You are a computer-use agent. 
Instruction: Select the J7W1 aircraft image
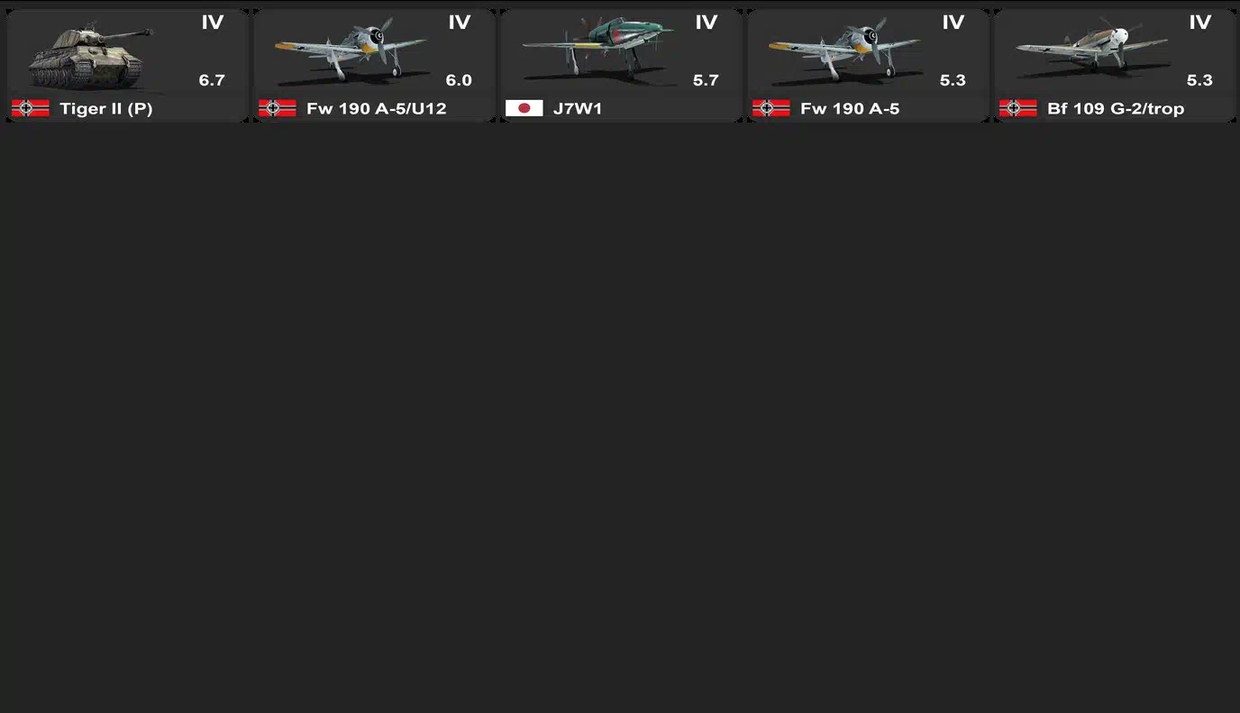click(597, 47)
